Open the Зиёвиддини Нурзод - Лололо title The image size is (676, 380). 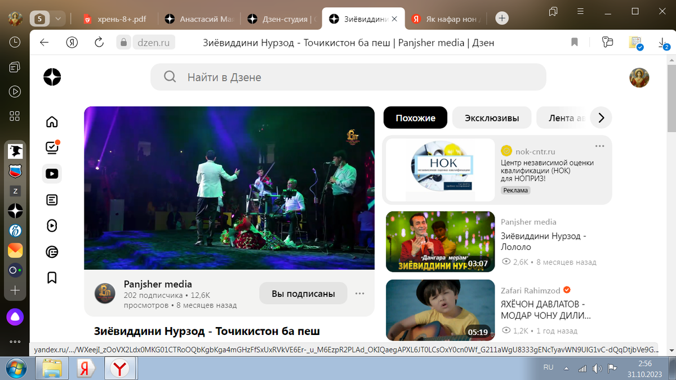point(544,242)
